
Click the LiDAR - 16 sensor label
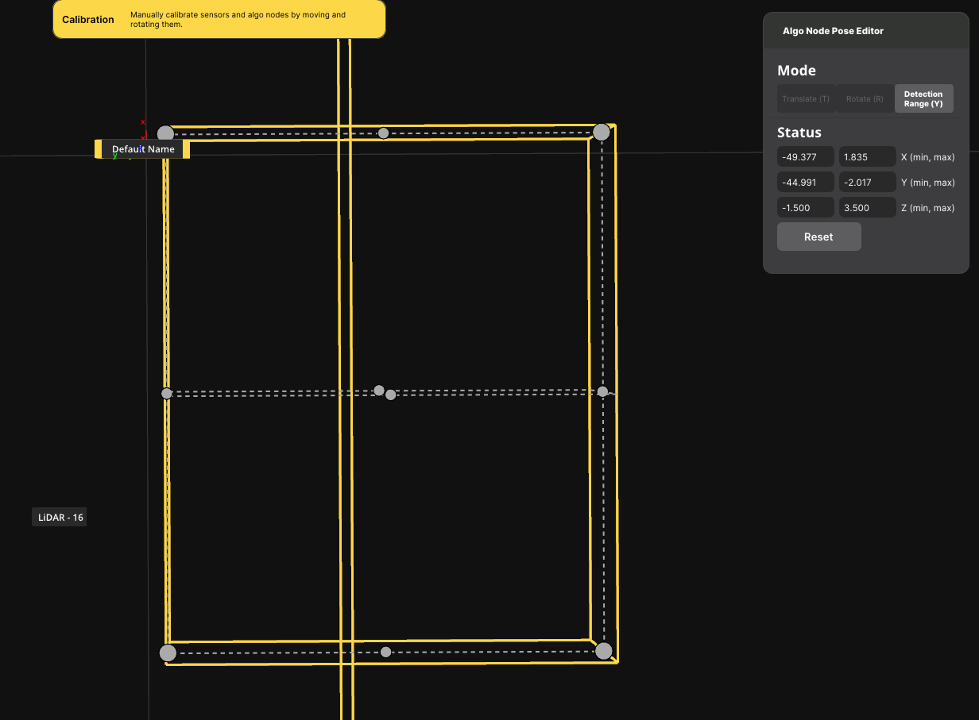click(x=60, y=518)
